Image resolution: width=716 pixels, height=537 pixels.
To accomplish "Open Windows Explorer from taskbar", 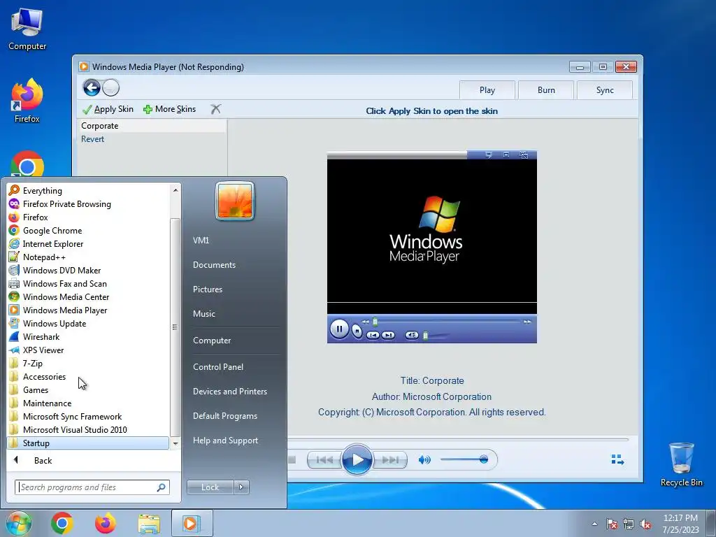I will click(x=149, y=524).
